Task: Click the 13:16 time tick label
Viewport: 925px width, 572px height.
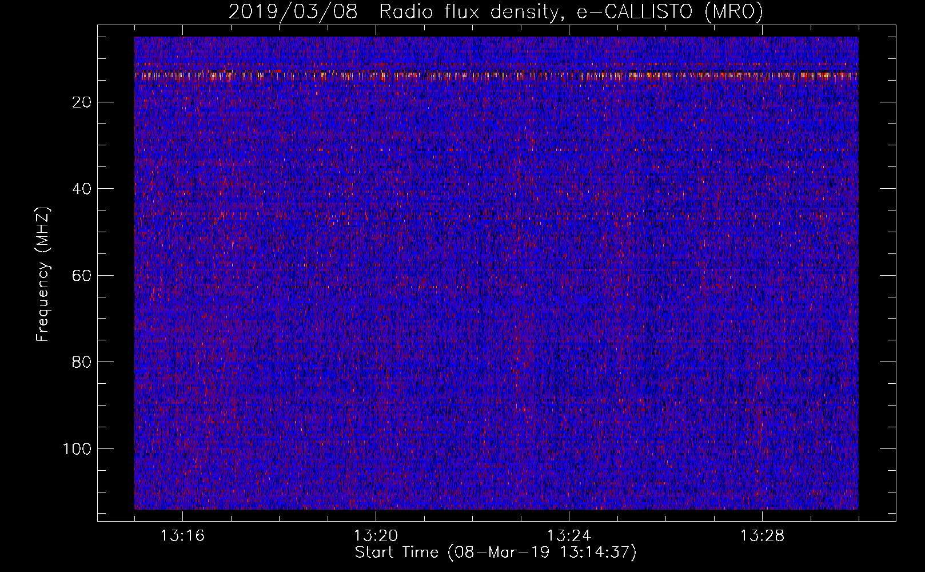Action: [182, 536]
